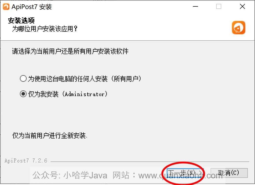Select the 仅为我安装 (Administrator) radio button
The image size is (255, 185).
[x=23, y=94]
